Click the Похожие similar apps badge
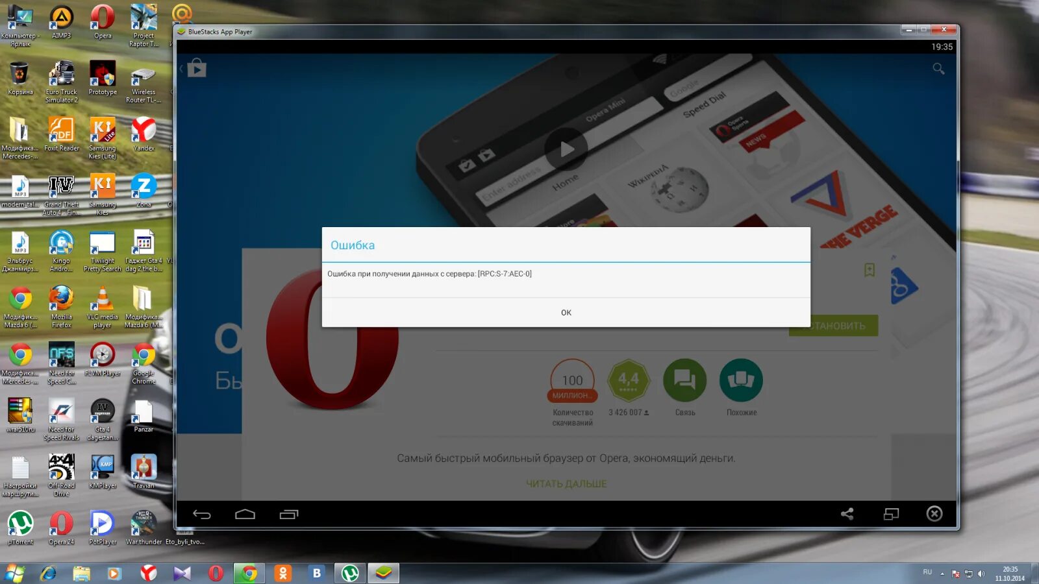1039x584 pixels. coord(741,380)
